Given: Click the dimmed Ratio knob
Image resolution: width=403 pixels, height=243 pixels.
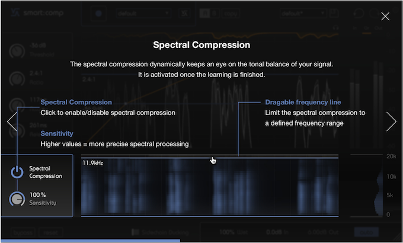Looking at the screenshot, I should point(17,78).
